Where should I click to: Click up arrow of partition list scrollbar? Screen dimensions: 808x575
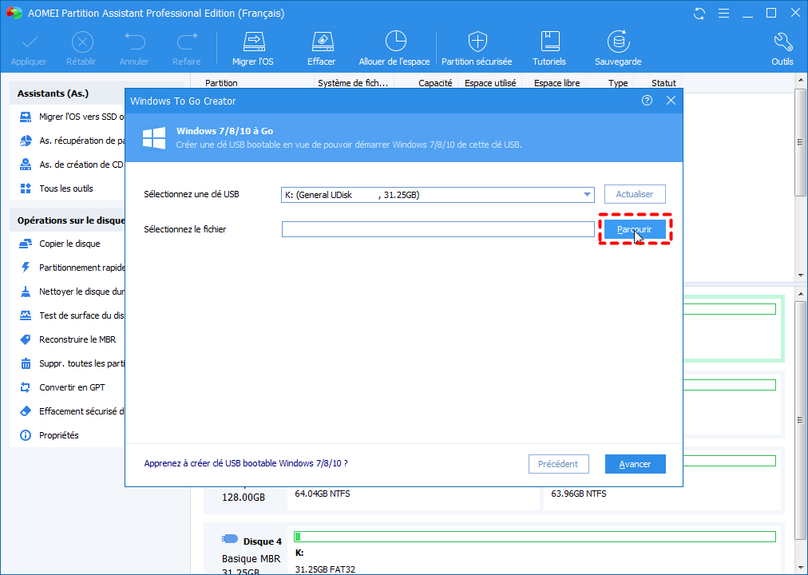point(800,80)
